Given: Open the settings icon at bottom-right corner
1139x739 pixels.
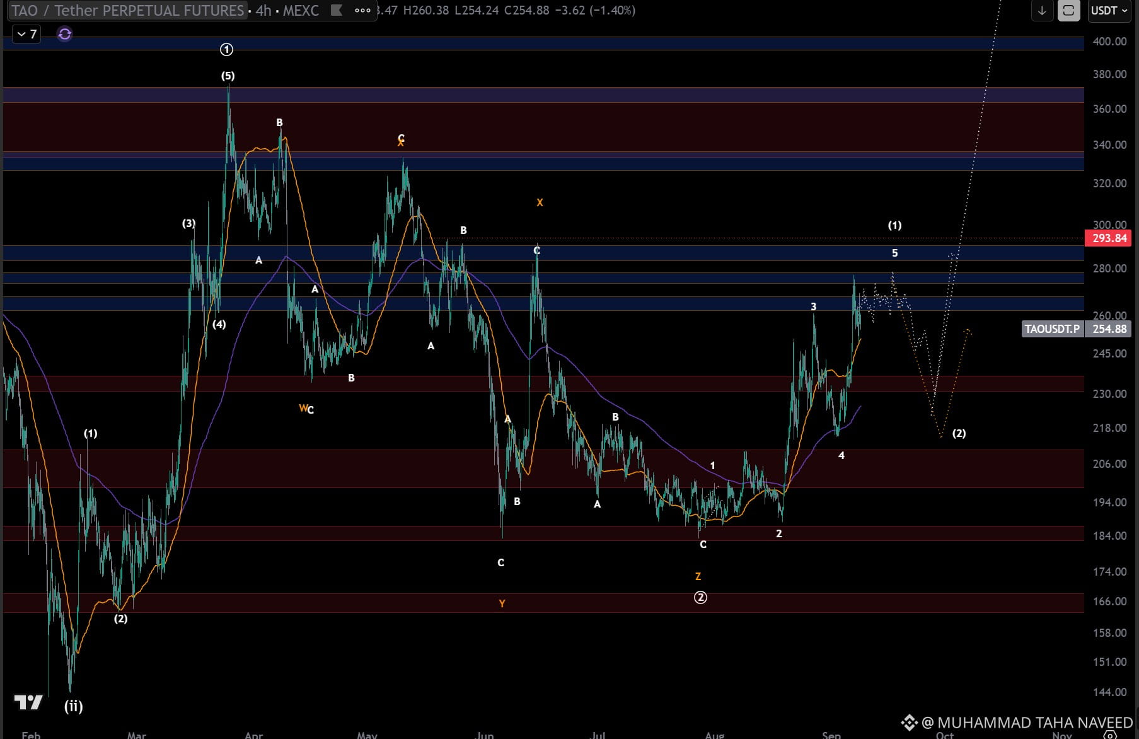Looking at the screenshot, I should pyautogui.click(x=1111, y=735).
